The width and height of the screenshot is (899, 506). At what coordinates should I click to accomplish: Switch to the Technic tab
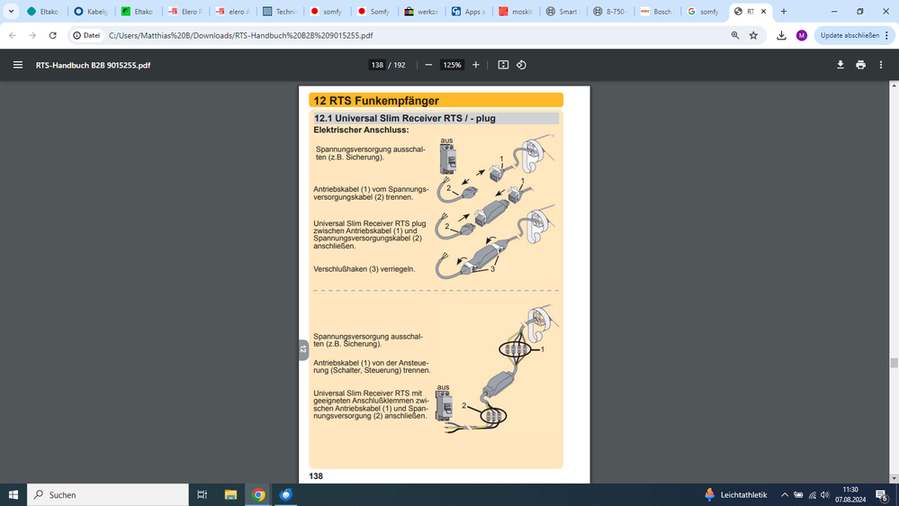coord(280,12)
